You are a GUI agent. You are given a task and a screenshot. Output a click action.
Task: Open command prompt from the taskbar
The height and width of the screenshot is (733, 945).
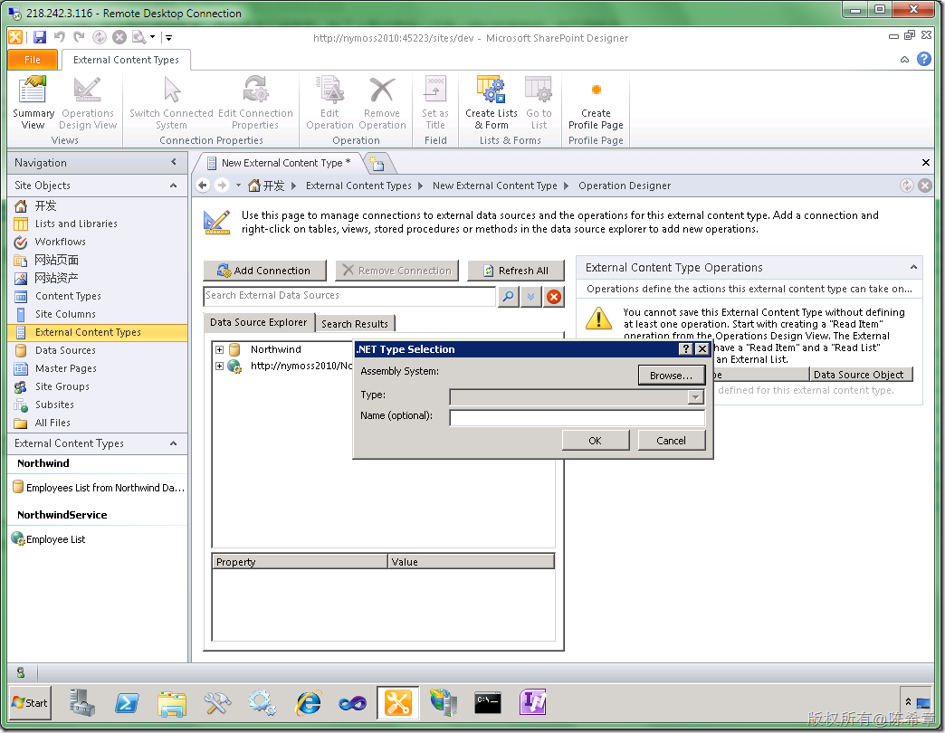[488, 703]
